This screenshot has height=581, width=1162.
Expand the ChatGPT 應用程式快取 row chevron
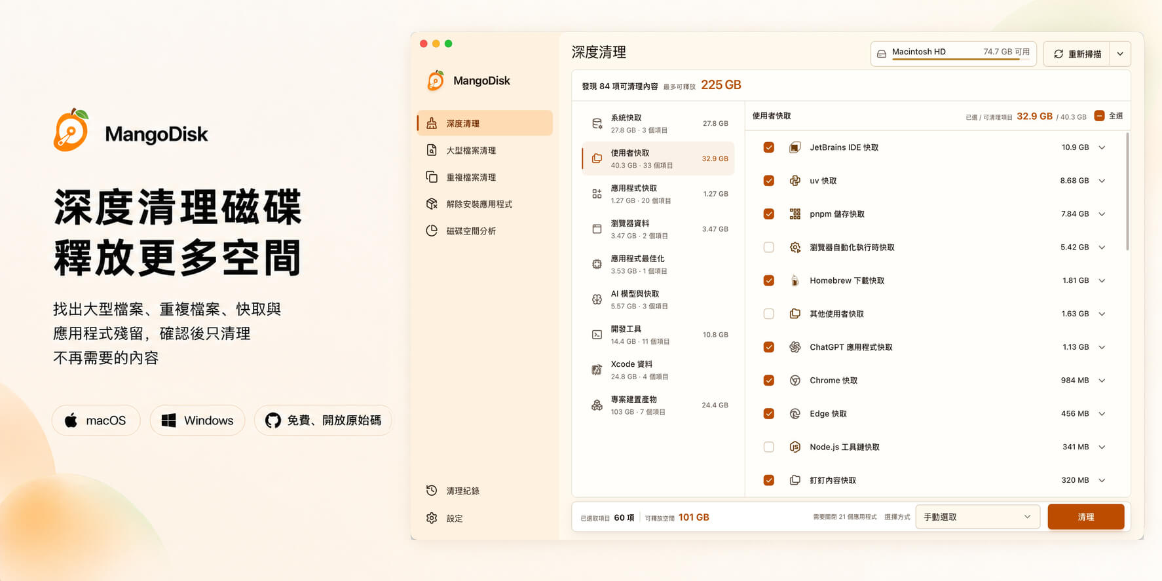(x=1102, y=347)
